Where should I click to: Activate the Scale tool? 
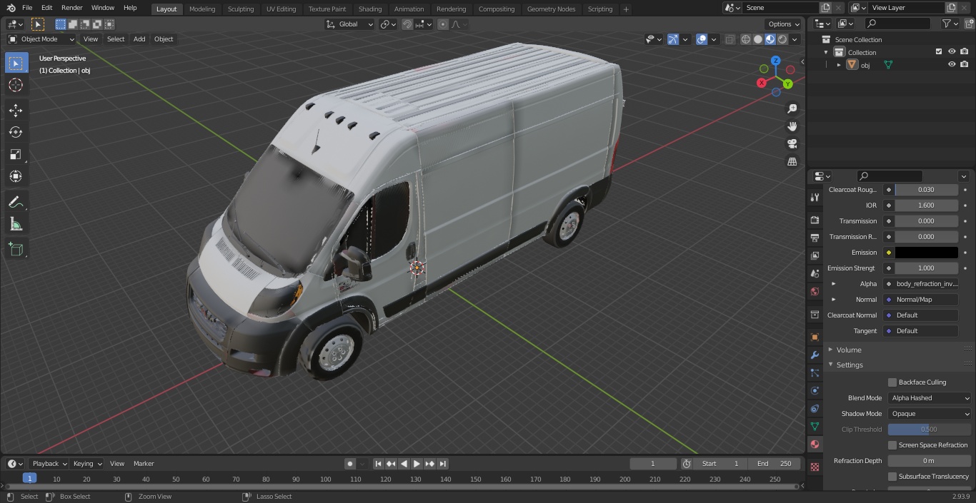(x=16, y=154)
